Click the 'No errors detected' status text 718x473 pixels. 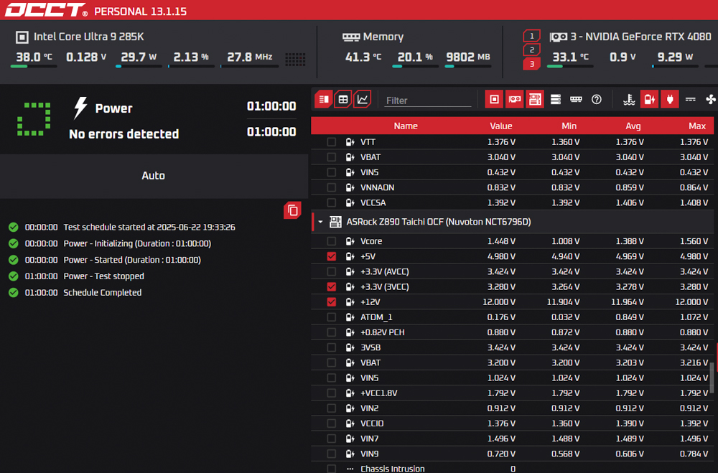pyautogui.click(x=124, y=134)
